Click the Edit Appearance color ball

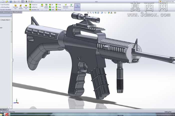[109, 13]
